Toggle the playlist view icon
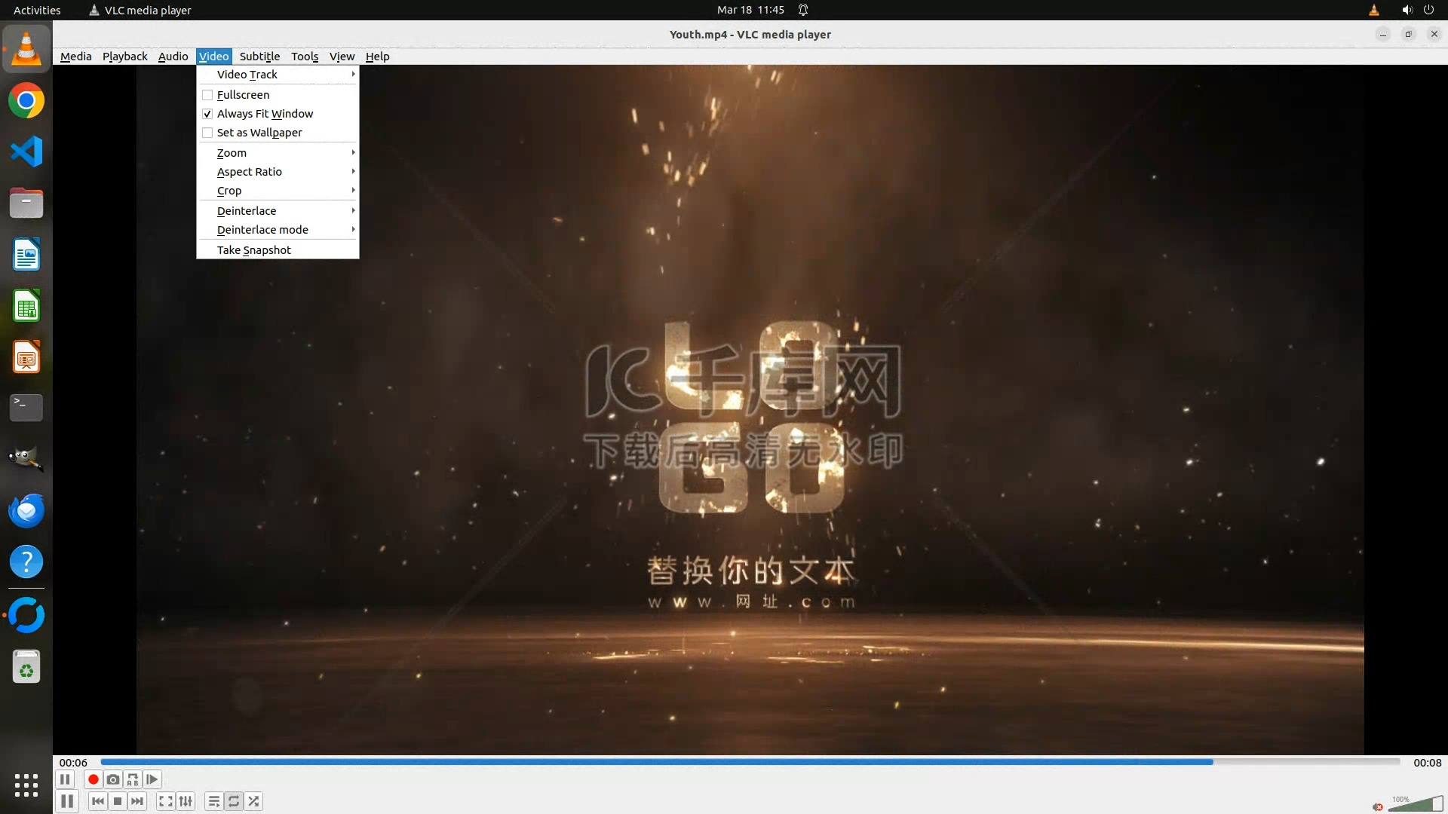This screenshot has height=814, width=1448. pos(213,801)
